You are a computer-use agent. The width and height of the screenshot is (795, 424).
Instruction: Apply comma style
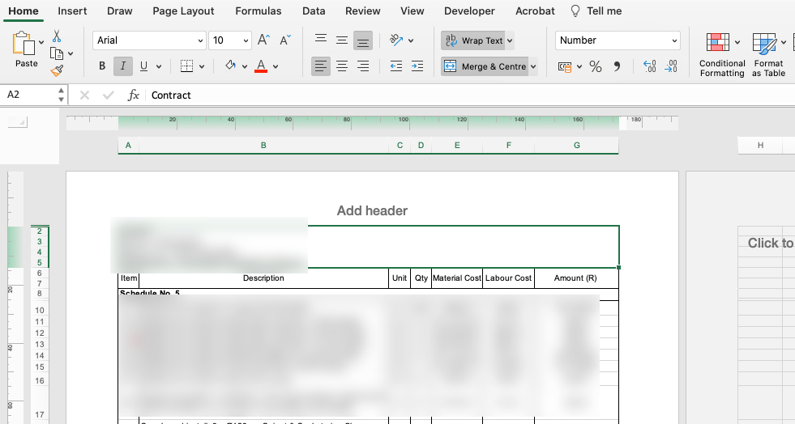pos(617,66)
